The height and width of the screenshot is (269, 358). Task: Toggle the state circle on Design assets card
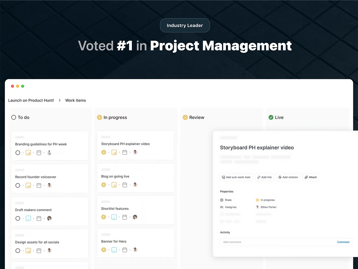[18, 251]
